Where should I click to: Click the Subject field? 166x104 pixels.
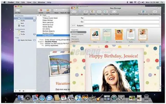122,25
